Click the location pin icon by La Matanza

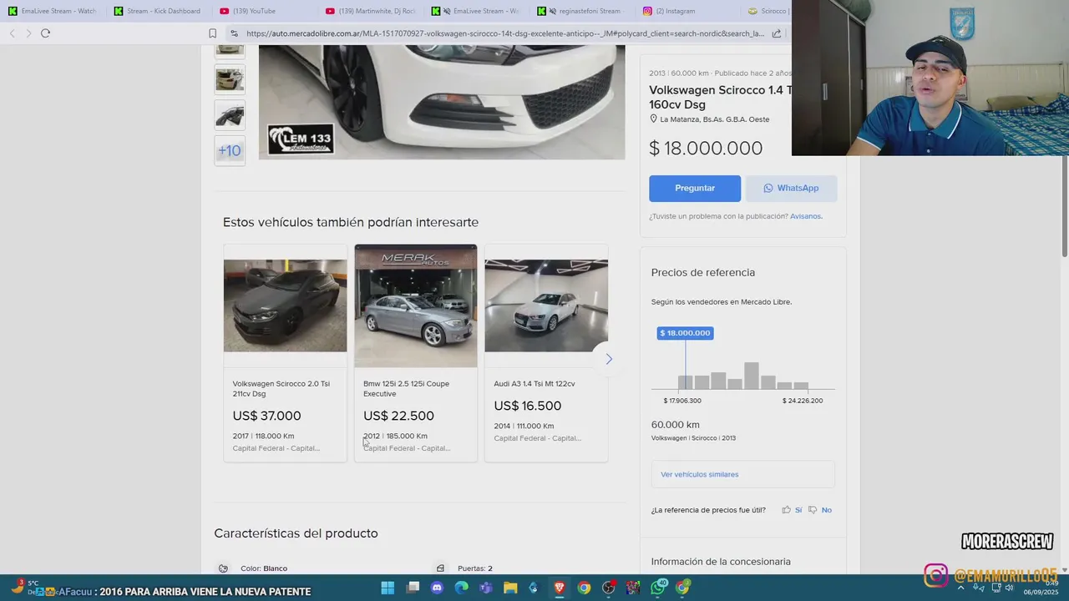pos(654,119)
